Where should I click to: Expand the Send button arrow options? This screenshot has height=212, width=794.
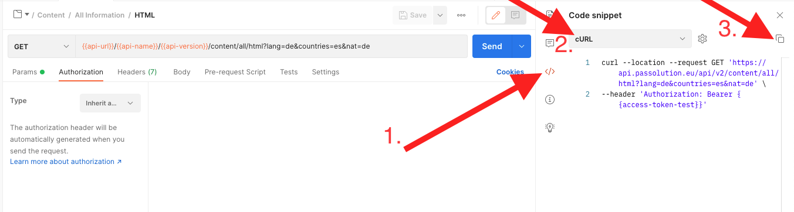(521, 46)
